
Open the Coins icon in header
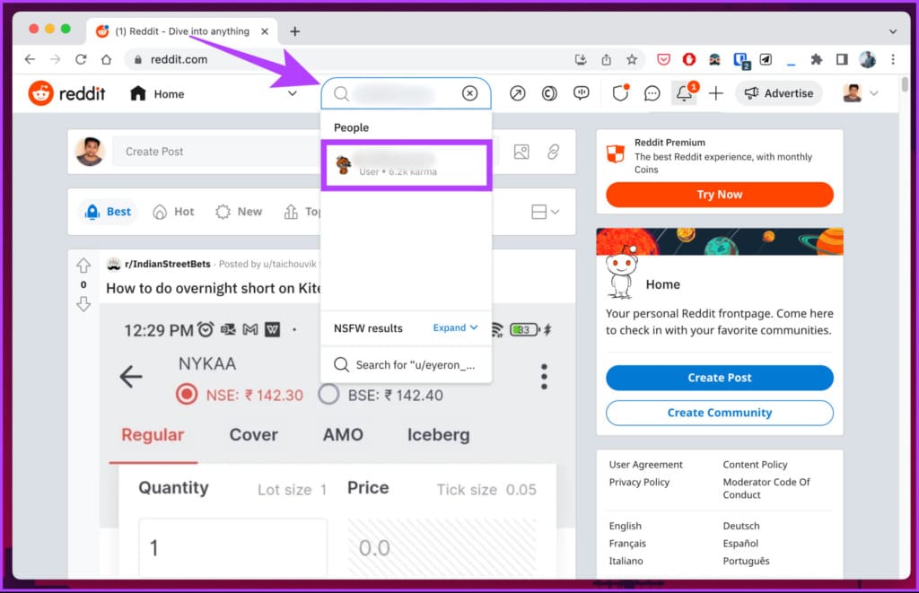(x=549, y=93)
